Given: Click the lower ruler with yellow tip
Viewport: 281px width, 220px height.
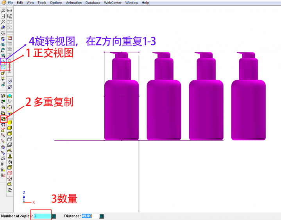Looking at the screenshot, I should point(3,141).
